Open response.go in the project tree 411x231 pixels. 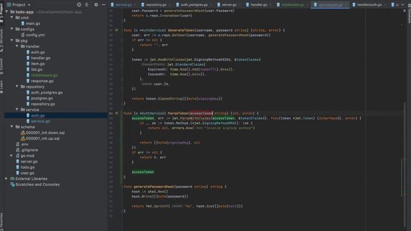click(42, 81)
